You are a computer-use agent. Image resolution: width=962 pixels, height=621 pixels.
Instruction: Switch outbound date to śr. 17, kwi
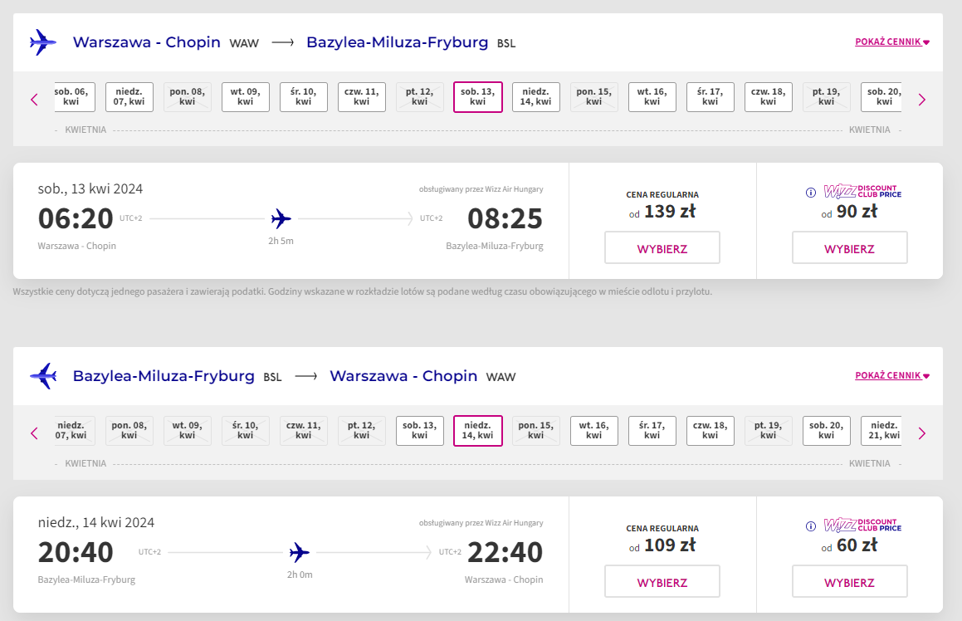click(x=711, y=97)
